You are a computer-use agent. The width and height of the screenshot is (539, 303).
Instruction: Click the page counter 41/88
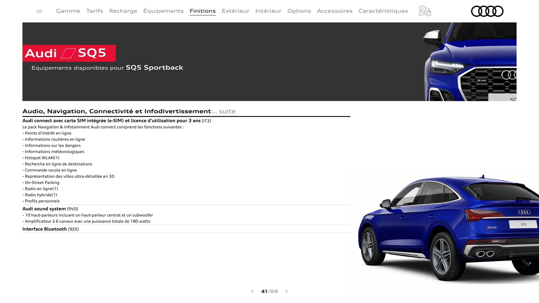tap(269, 291)
